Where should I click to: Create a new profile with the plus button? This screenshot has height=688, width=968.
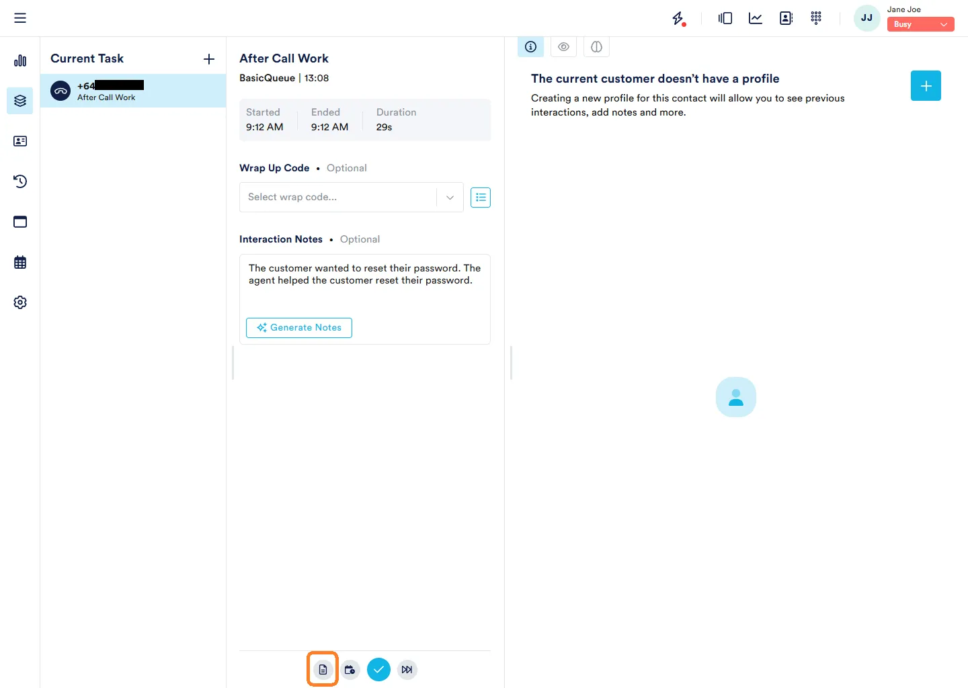926,85
